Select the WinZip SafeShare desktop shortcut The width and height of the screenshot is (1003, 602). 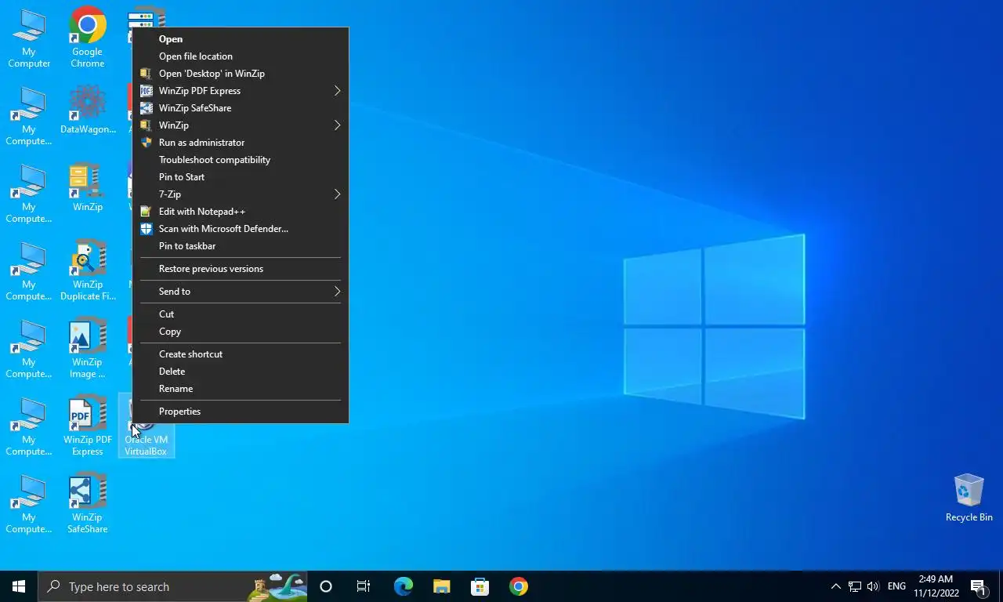click(x=87, y=503)
